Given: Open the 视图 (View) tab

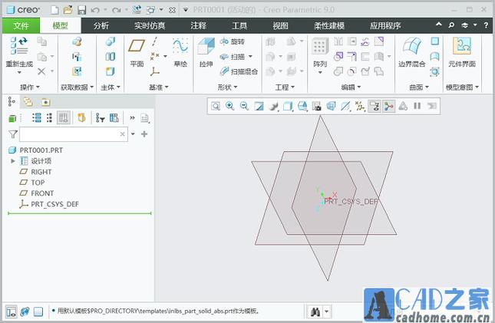Looking at the screenshot, I should tap(280, 25).
